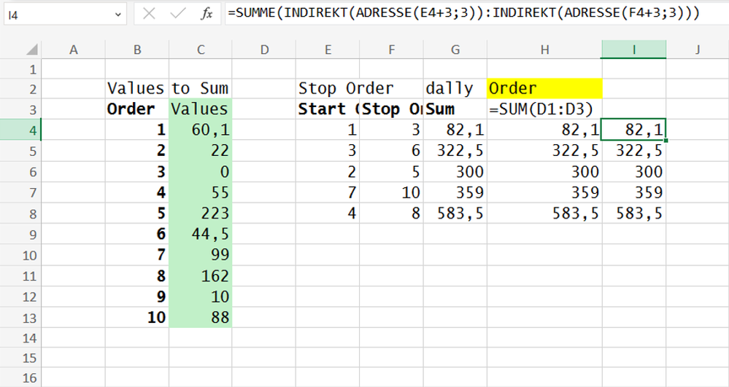Click the value 162 in column C
The image size is (729, 387).
pos(201,276)
